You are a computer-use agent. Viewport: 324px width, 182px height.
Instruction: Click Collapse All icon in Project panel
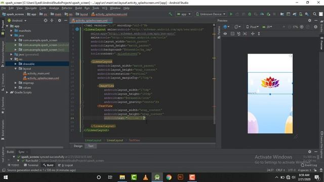tap(52, 20)
